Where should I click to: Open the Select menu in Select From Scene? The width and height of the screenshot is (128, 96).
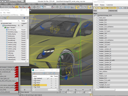pyautogui.click(x=96, y=5)
